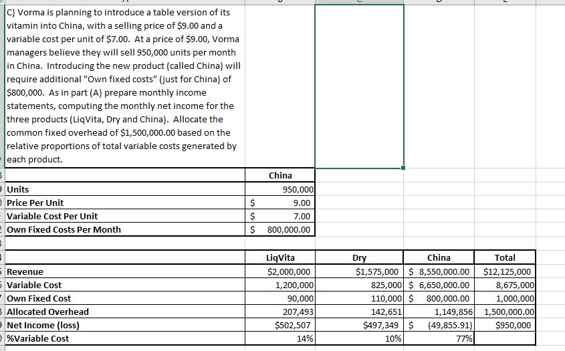Click Dry allocated overhead 142,651
The height and width of the screenshot is (351, 565).
coord(359,312)
